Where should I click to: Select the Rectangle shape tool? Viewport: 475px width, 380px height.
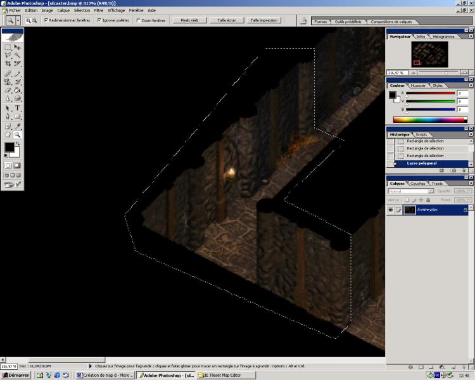(x=17, y=117)
